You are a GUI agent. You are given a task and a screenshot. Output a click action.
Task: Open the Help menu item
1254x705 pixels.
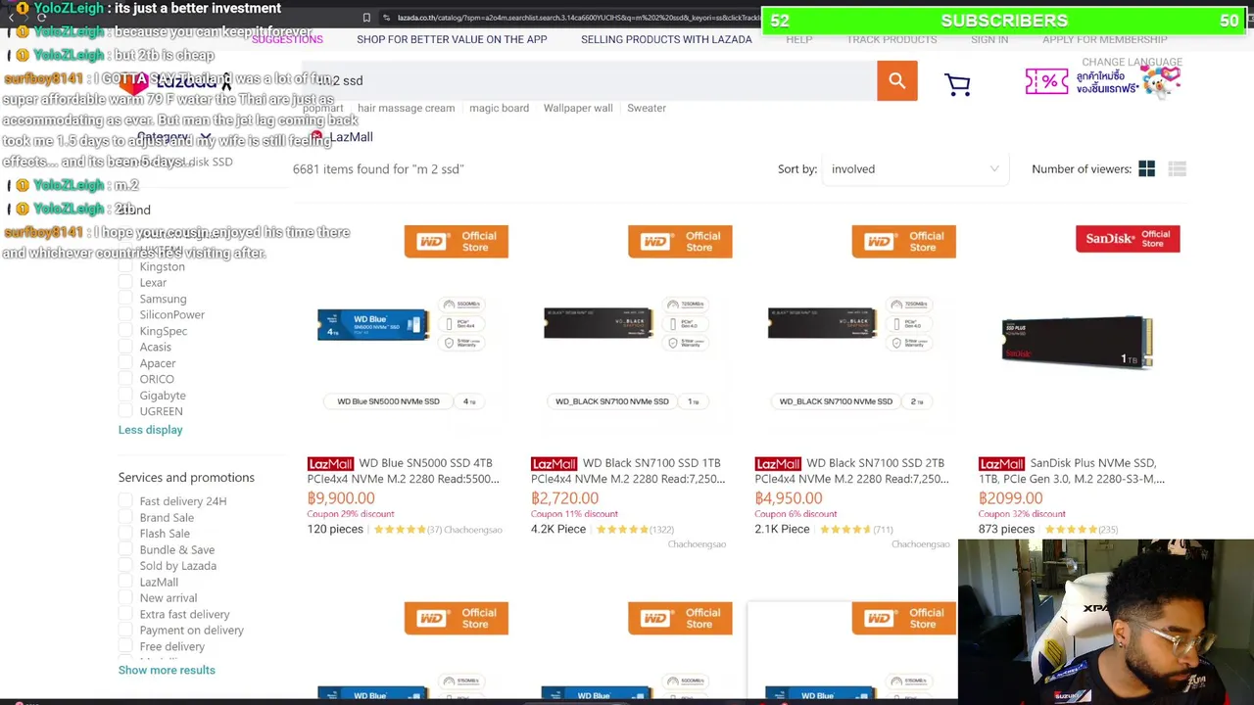pyautogui.click(x=798, y=39)
